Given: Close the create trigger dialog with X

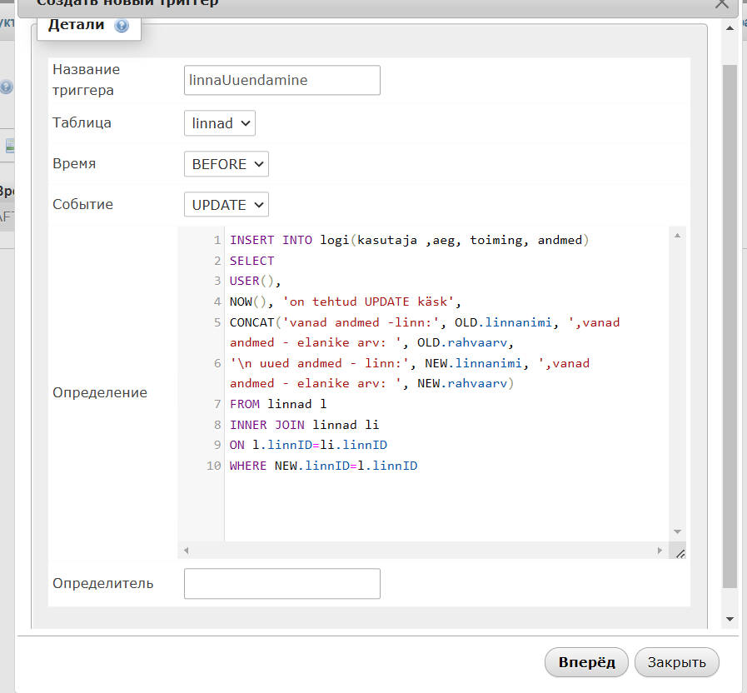Looking at the screenshot, I should (722, 3).
